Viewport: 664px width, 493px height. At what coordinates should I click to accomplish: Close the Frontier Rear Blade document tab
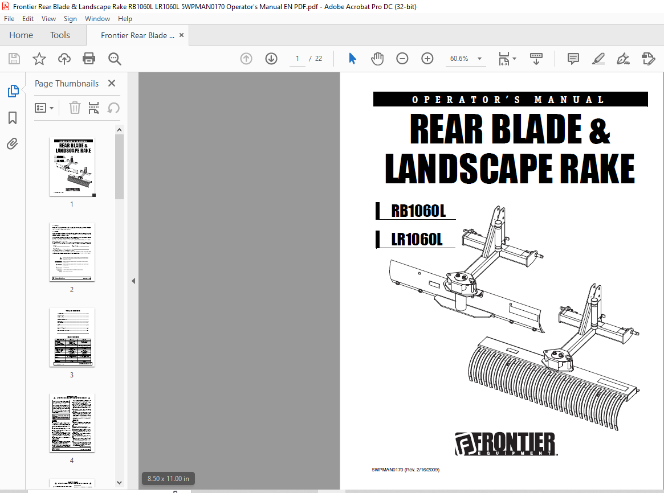pos(182,35)
